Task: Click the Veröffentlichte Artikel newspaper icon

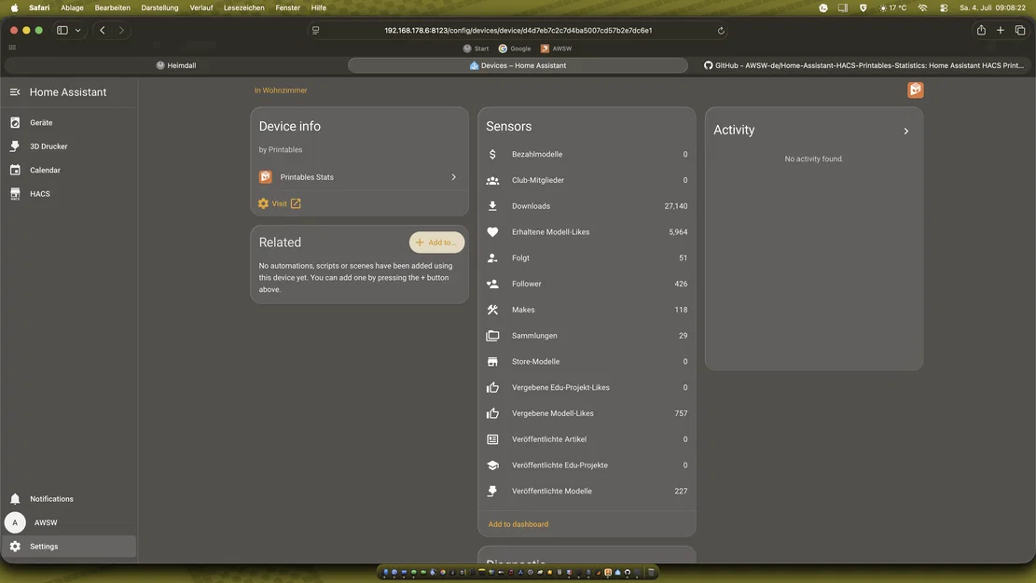Action: pos(492,439)
